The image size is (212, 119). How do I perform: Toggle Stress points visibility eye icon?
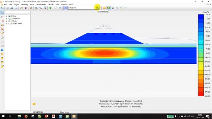[x=9, y=23]
